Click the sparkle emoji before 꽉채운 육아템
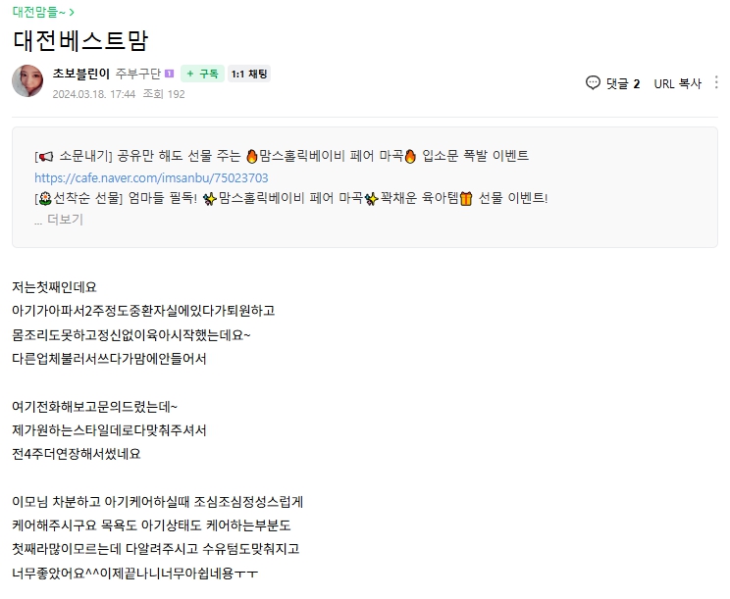Image resolution: width=730 pixels, height=599 pixels. tap(371, 199)
